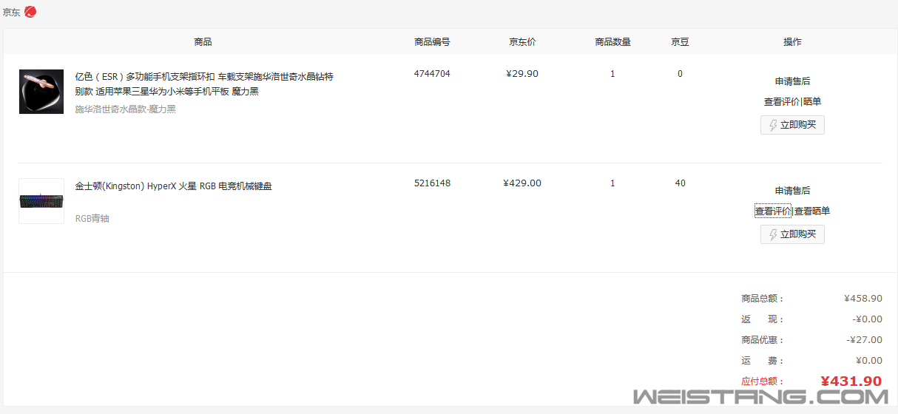This screenshot has width=898, height=414.
Task: Click the spec text RGB青轴
Action: (92, 219)
